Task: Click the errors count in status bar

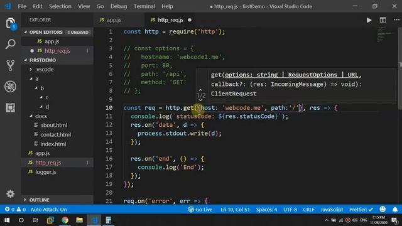Action: click(10, 210)
